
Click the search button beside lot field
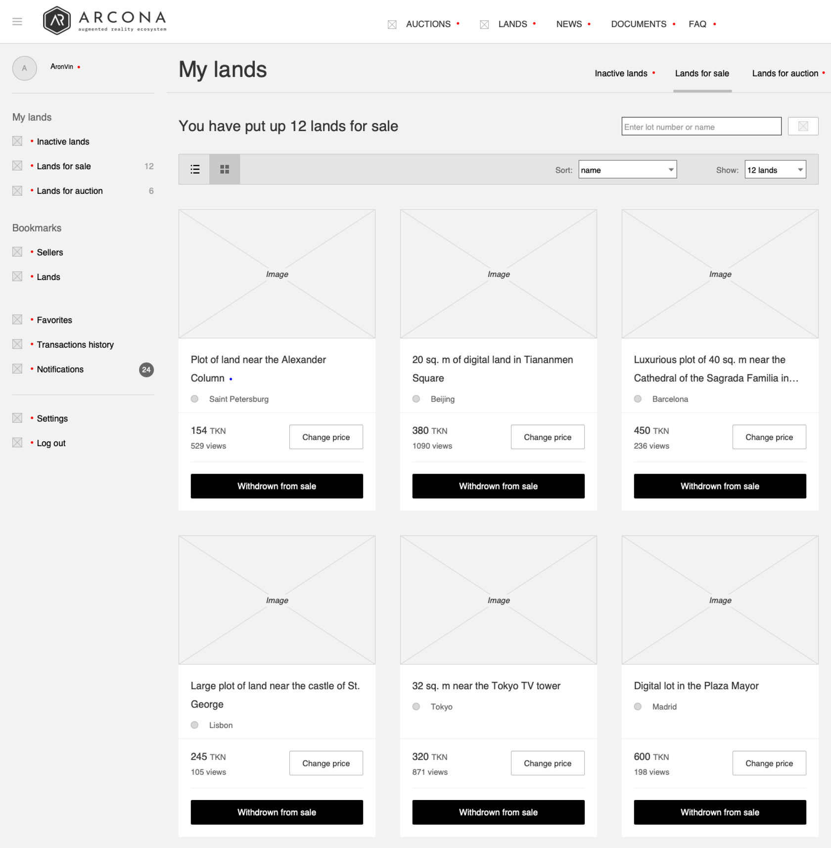802,127
